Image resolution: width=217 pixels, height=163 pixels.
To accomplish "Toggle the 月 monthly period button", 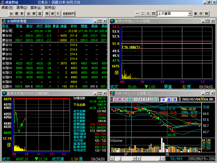I will pyautogui.click(x=124, y=99).
